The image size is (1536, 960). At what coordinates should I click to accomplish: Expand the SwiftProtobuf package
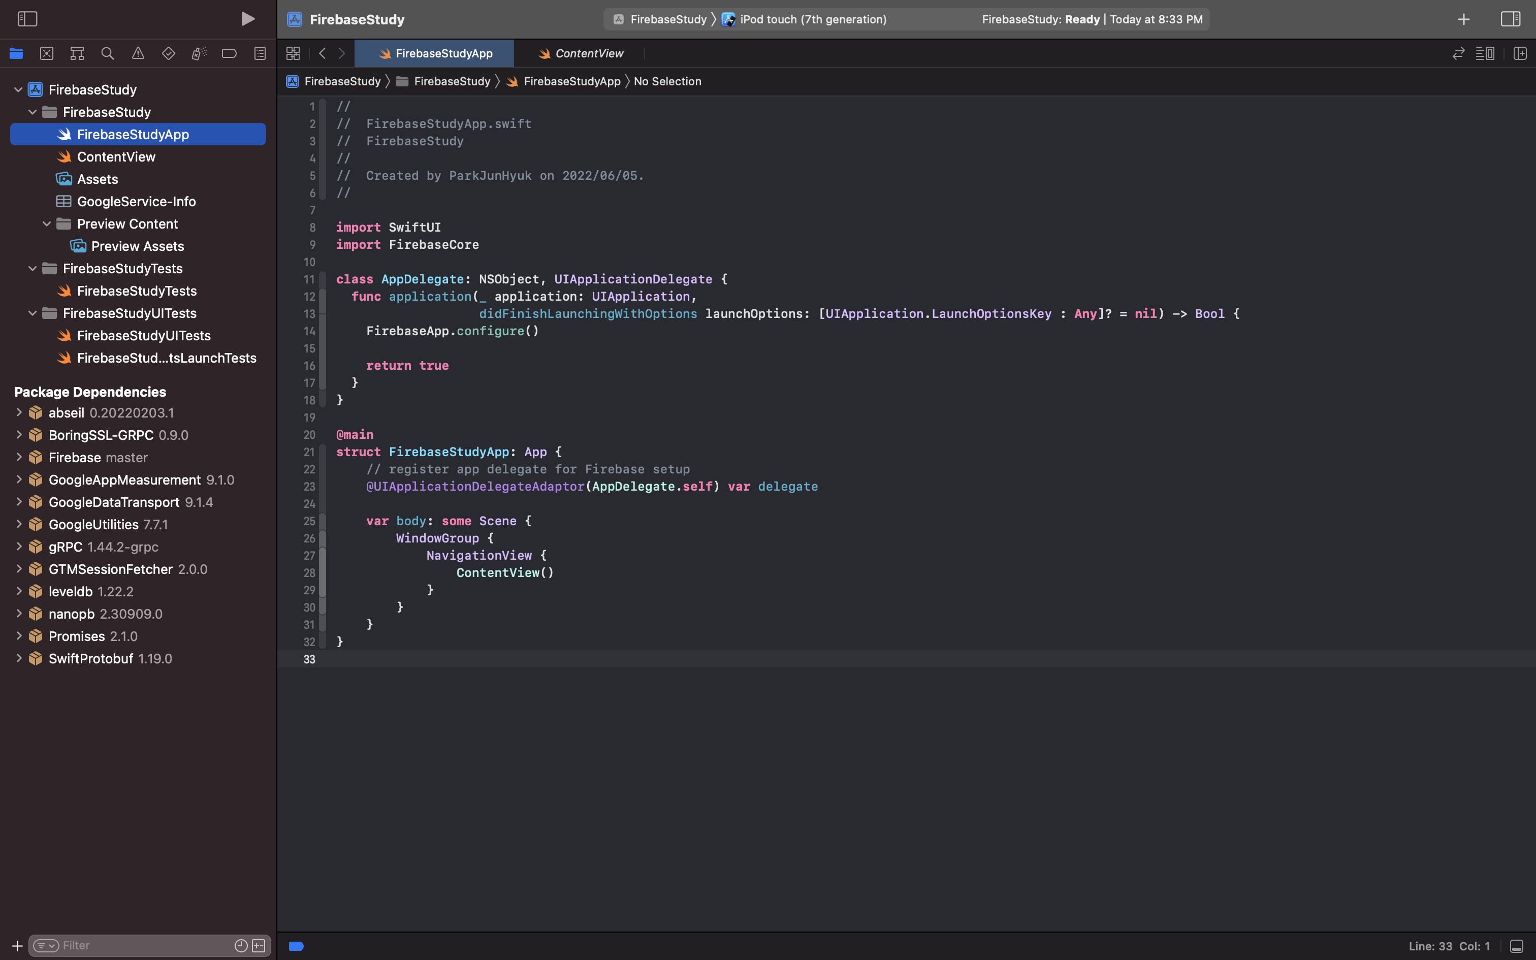click(x=18, y=658)
